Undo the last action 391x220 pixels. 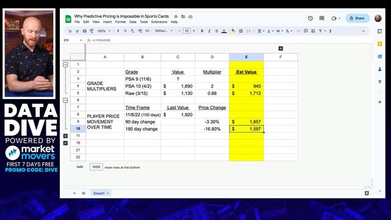pos(70,31)
